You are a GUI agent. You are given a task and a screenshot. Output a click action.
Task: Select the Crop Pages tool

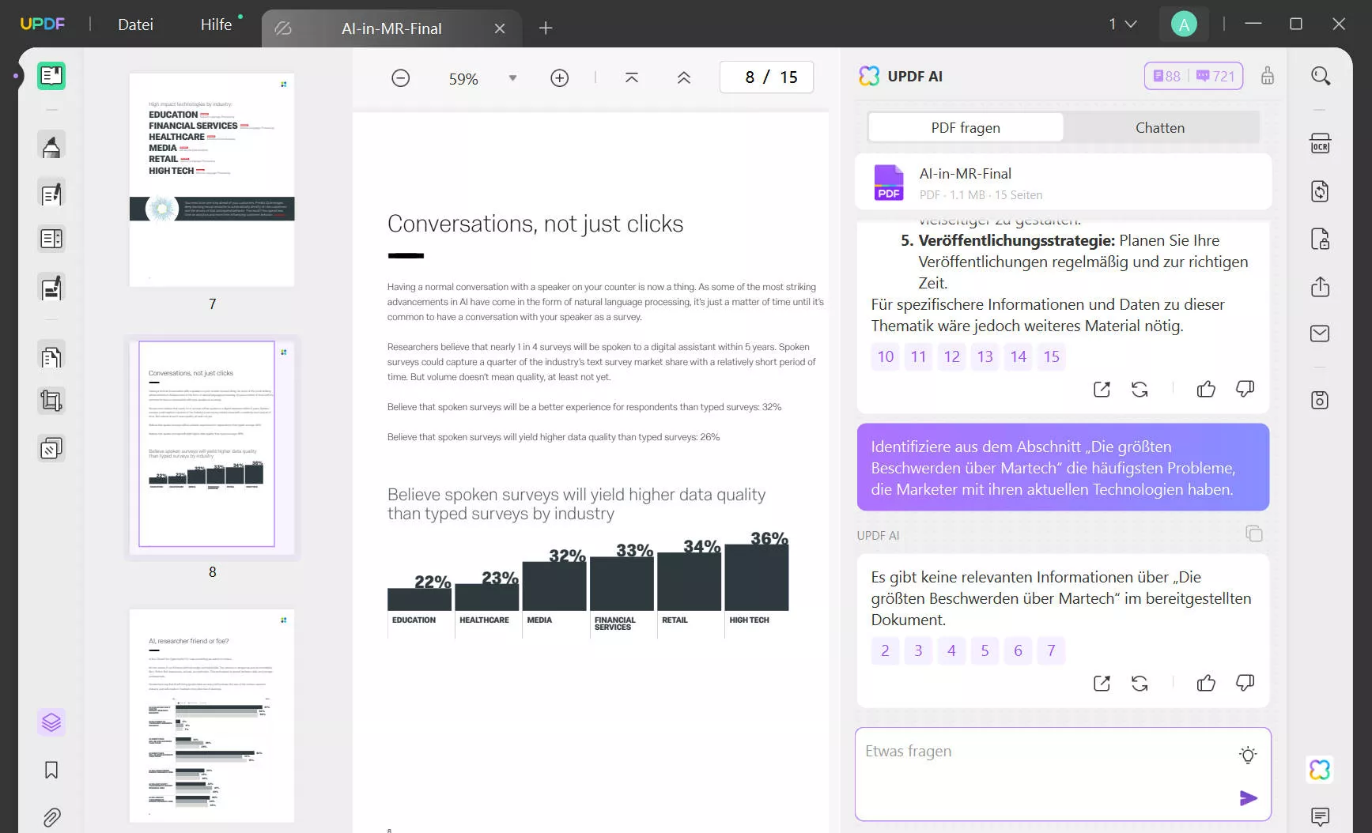[x=51, y=401]
